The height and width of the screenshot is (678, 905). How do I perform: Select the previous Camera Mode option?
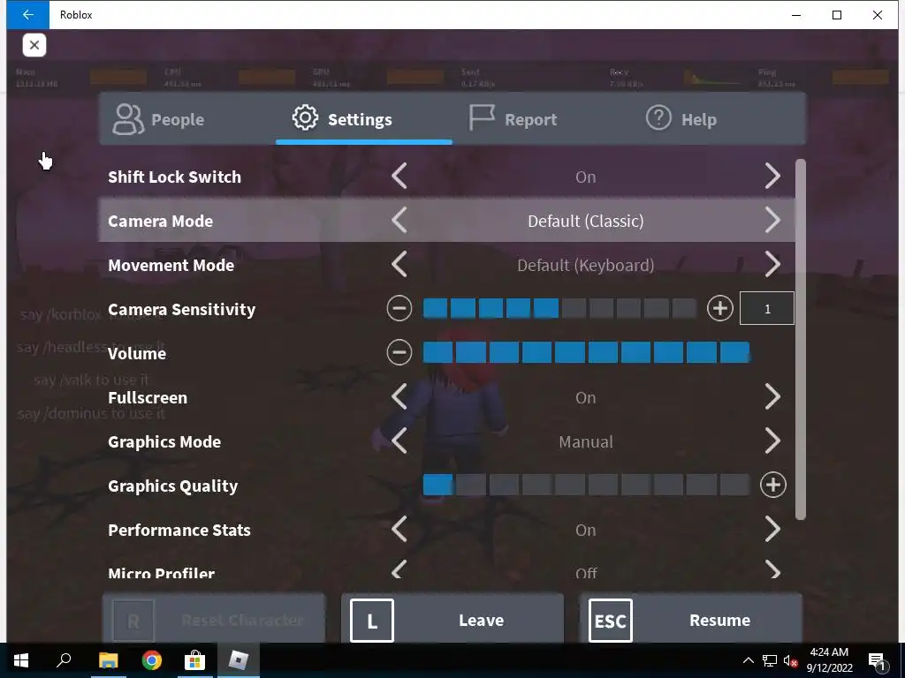point(399,220)
